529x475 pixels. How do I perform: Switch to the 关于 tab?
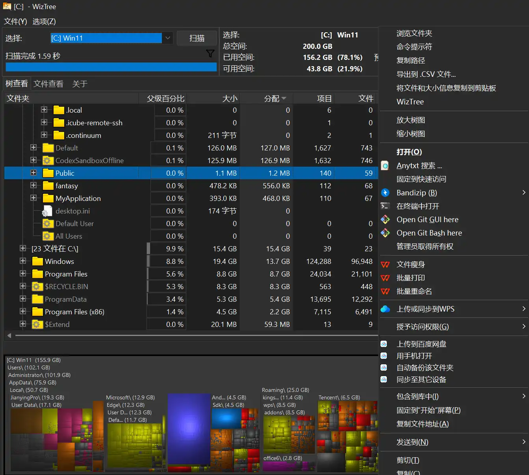coord(80,83)
